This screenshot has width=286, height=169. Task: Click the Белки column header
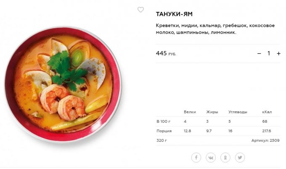click(x=190, y=112)
